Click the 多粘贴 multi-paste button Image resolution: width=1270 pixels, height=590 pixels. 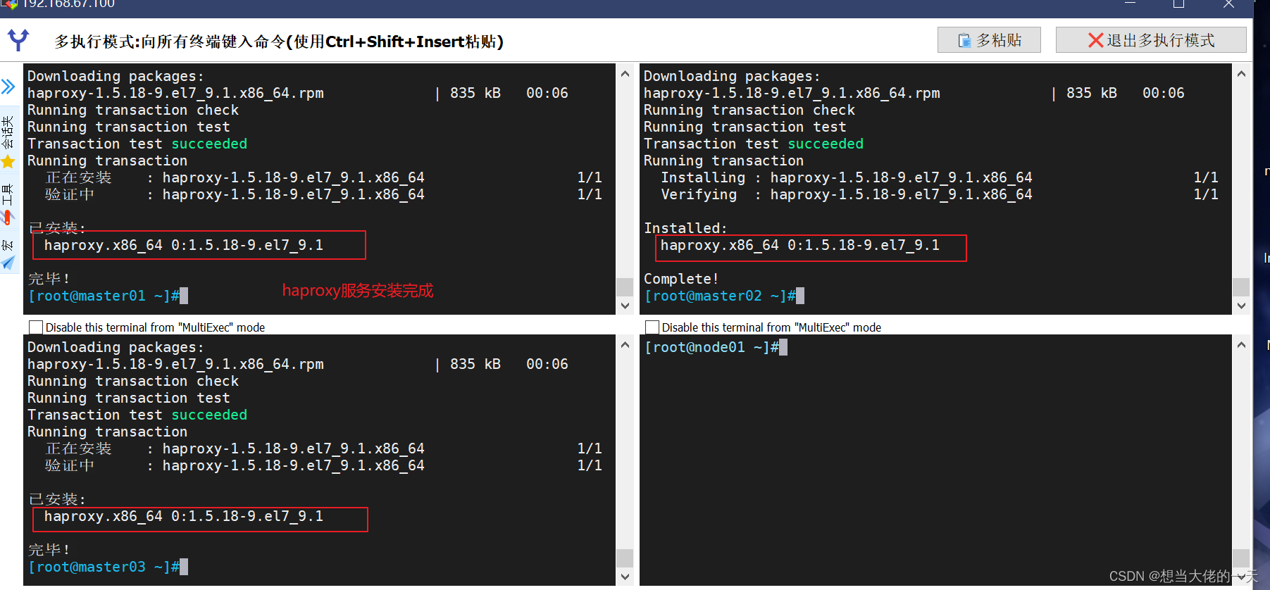pos(989,40)
